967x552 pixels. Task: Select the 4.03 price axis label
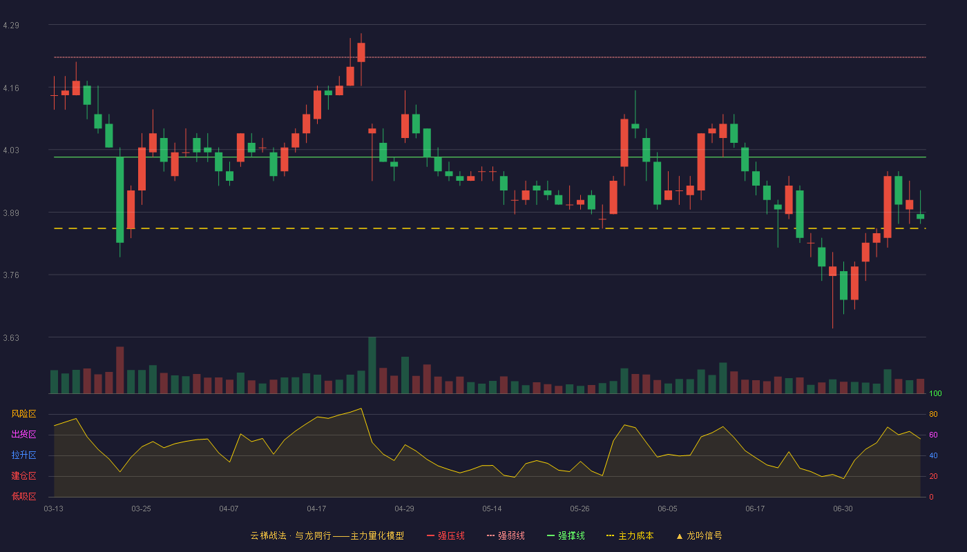(11, 150)
